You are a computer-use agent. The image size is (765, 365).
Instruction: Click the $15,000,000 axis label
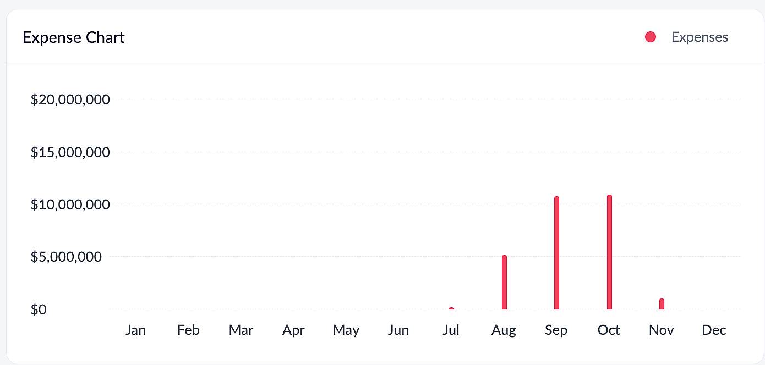click(x=70, y=152)
